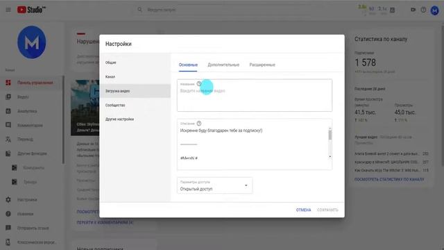Image resolution: width=444 pixels, height=250 pixels.
Task: Open the channel statistics link in background
Action: [389, 179]
